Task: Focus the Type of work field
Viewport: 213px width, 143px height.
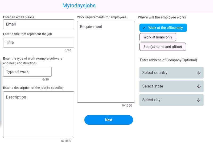Action: 27,72
